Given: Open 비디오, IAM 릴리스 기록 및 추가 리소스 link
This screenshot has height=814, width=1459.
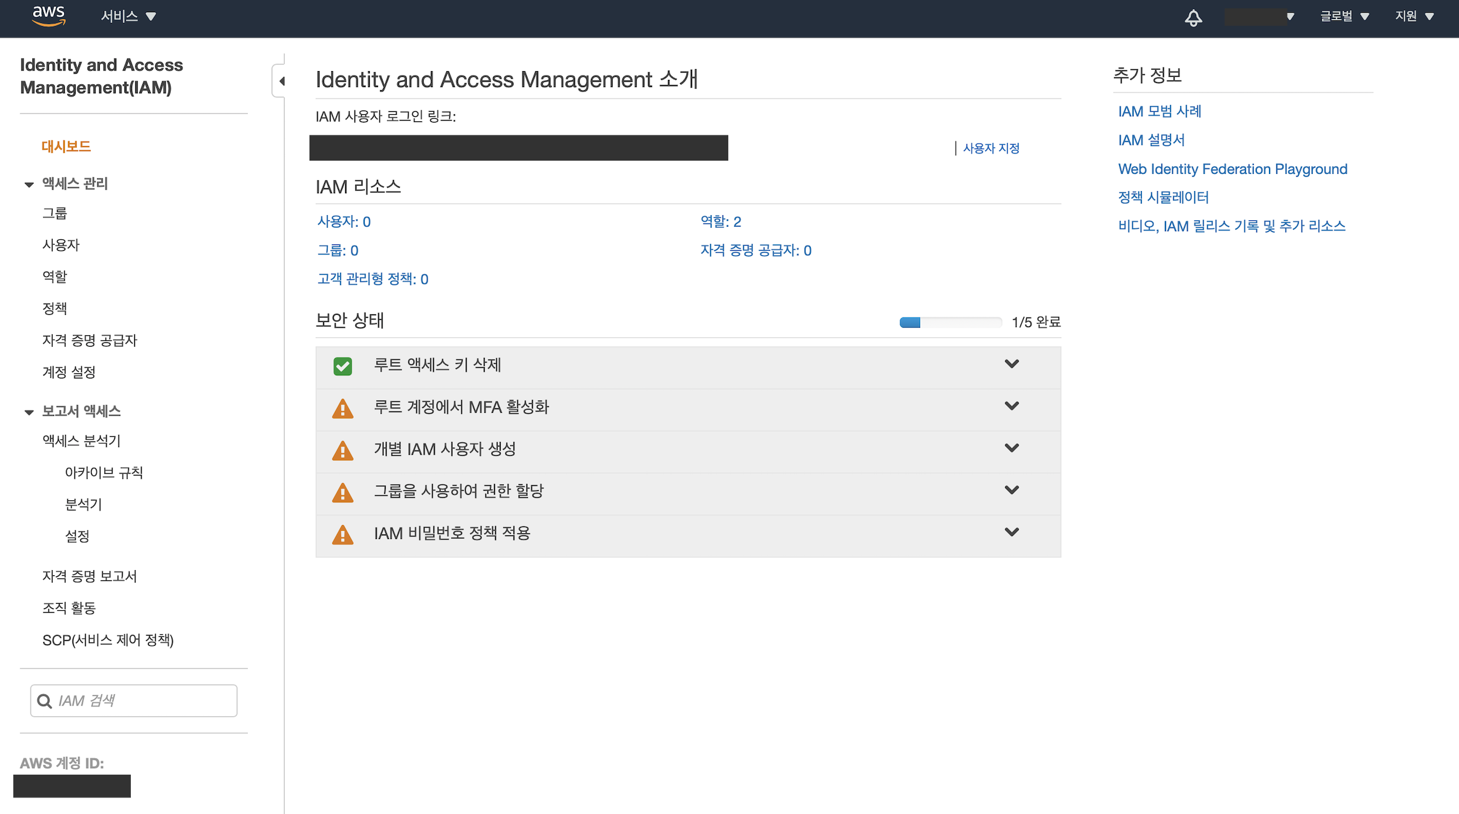Looking at the screenshot, I should [1232, 225].
